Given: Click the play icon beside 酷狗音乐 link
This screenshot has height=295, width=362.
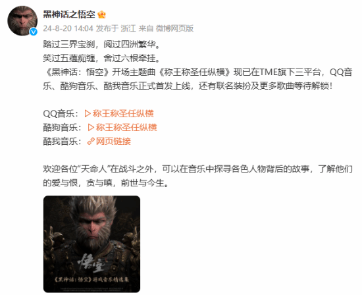Looking at the screenshot, I should pos(91,128).
